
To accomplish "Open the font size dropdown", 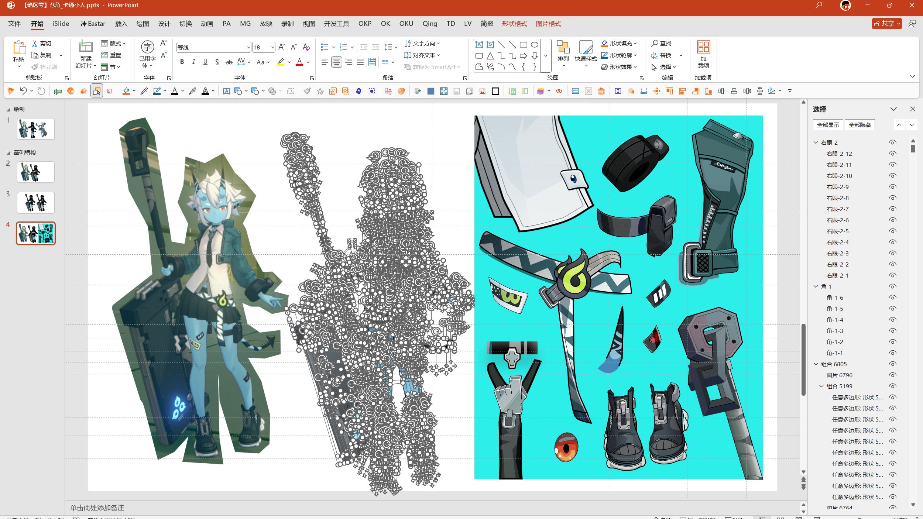I will tap(272, 47).
